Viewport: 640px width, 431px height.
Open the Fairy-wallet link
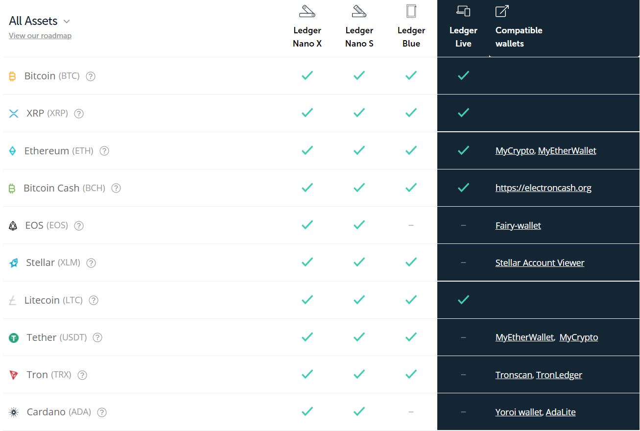click(x=518, y=226)
